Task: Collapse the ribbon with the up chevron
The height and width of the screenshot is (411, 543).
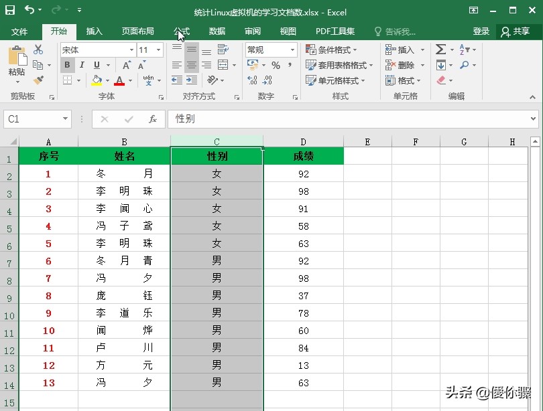Action: point(533,98)
